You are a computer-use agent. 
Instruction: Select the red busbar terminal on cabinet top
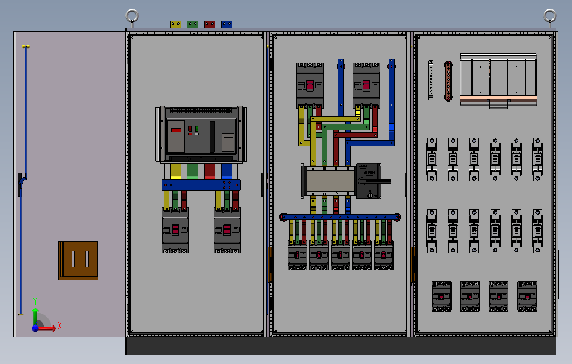210,25
